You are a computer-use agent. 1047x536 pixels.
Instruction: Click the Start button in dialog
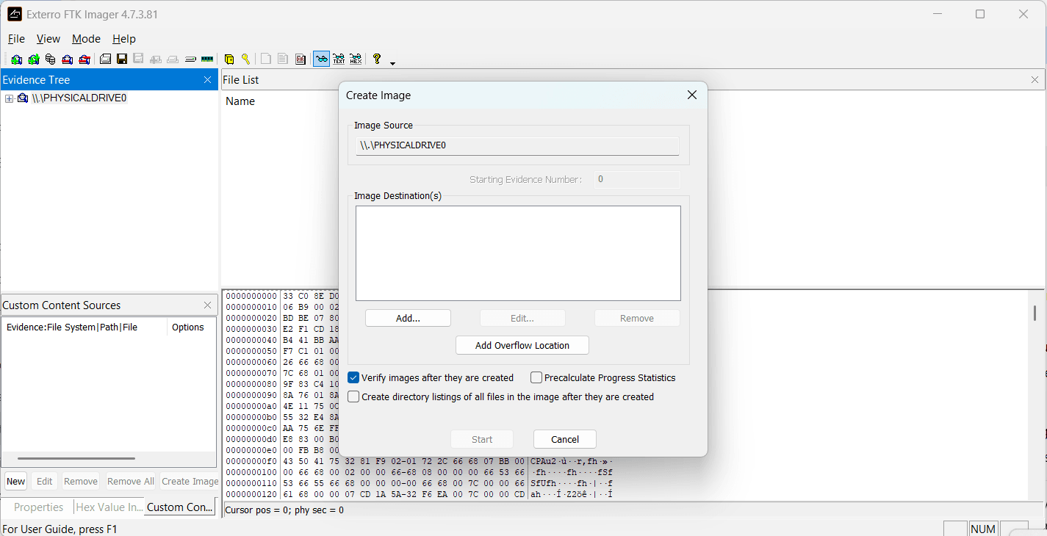coord(482,439)
